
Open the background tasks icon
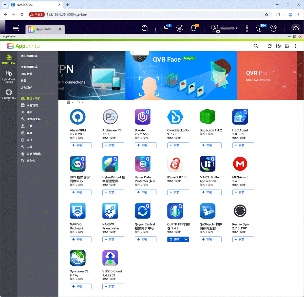tap(166, 28)
